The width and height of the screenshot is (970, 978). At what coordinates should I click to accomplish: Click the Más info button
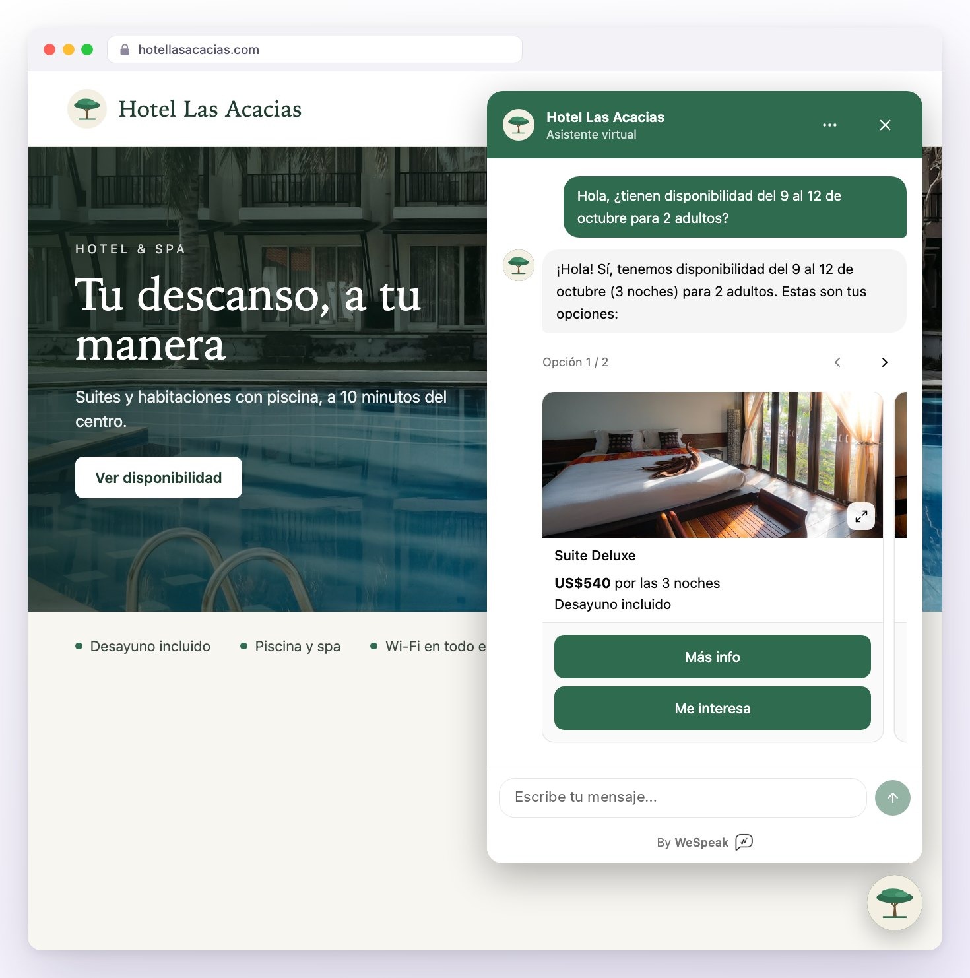point(713,657)
